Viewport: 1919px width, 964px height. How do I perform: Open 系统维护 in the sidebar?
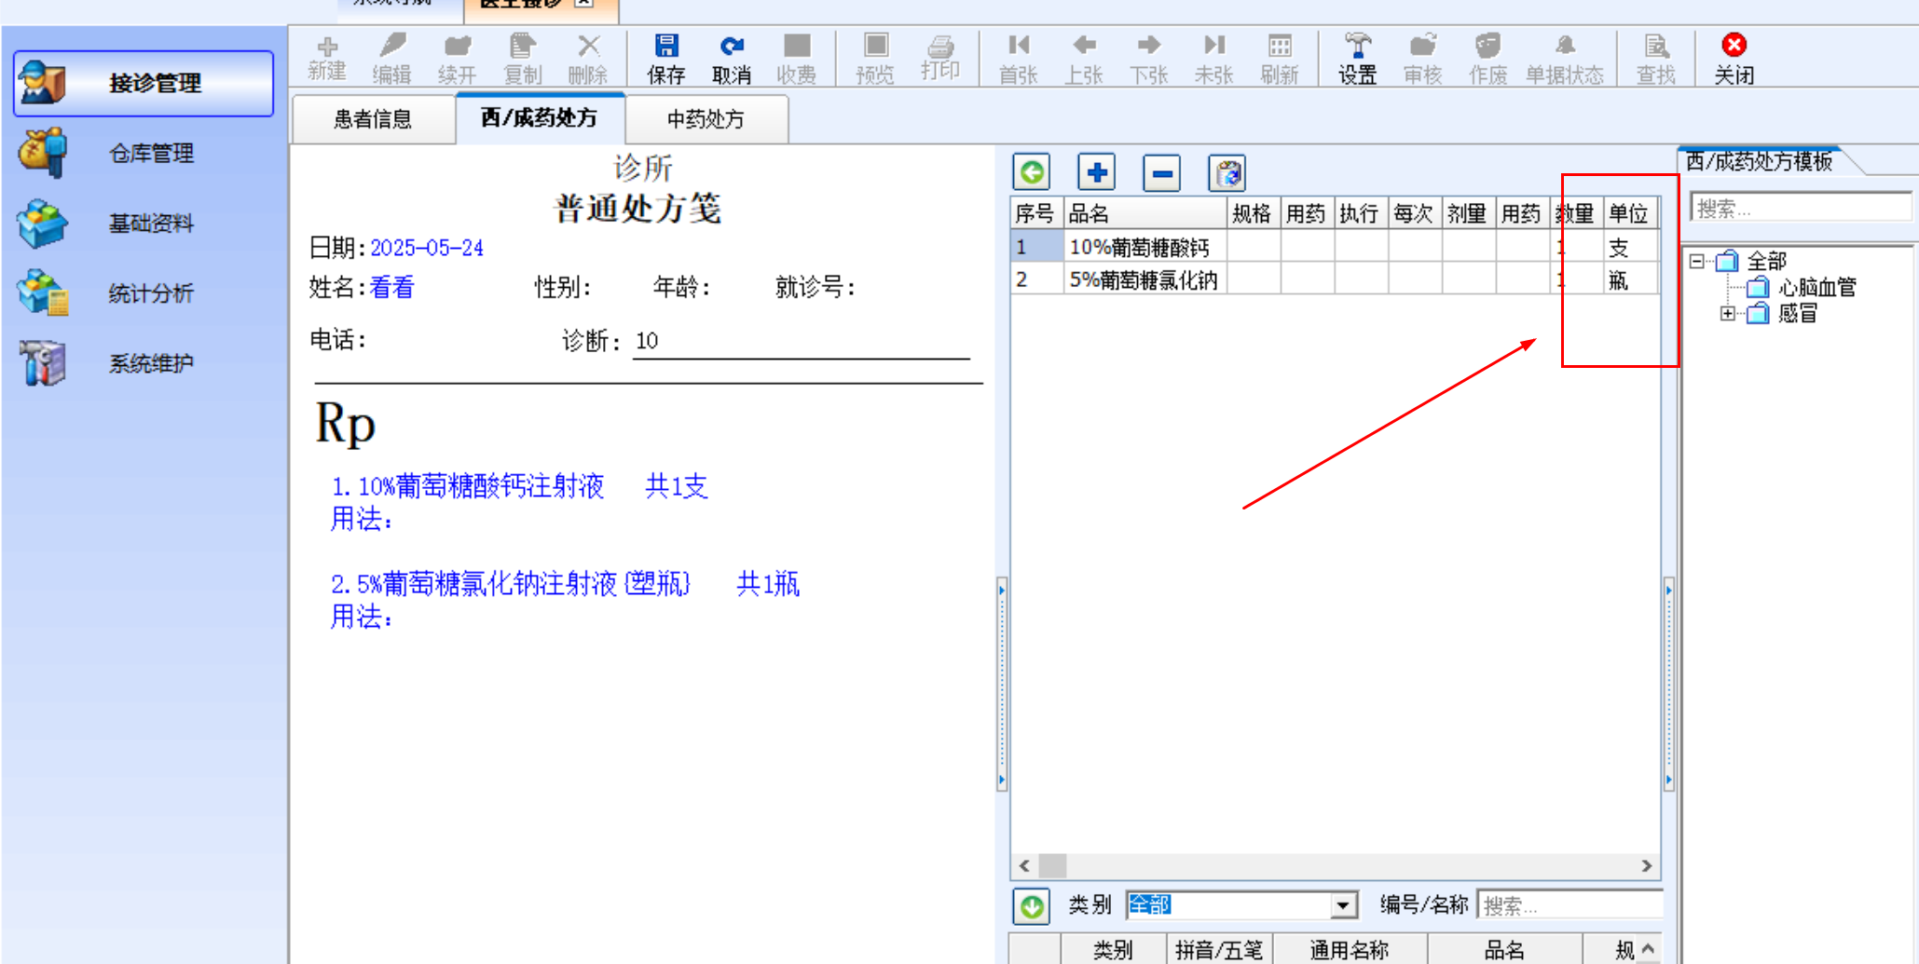144,363
